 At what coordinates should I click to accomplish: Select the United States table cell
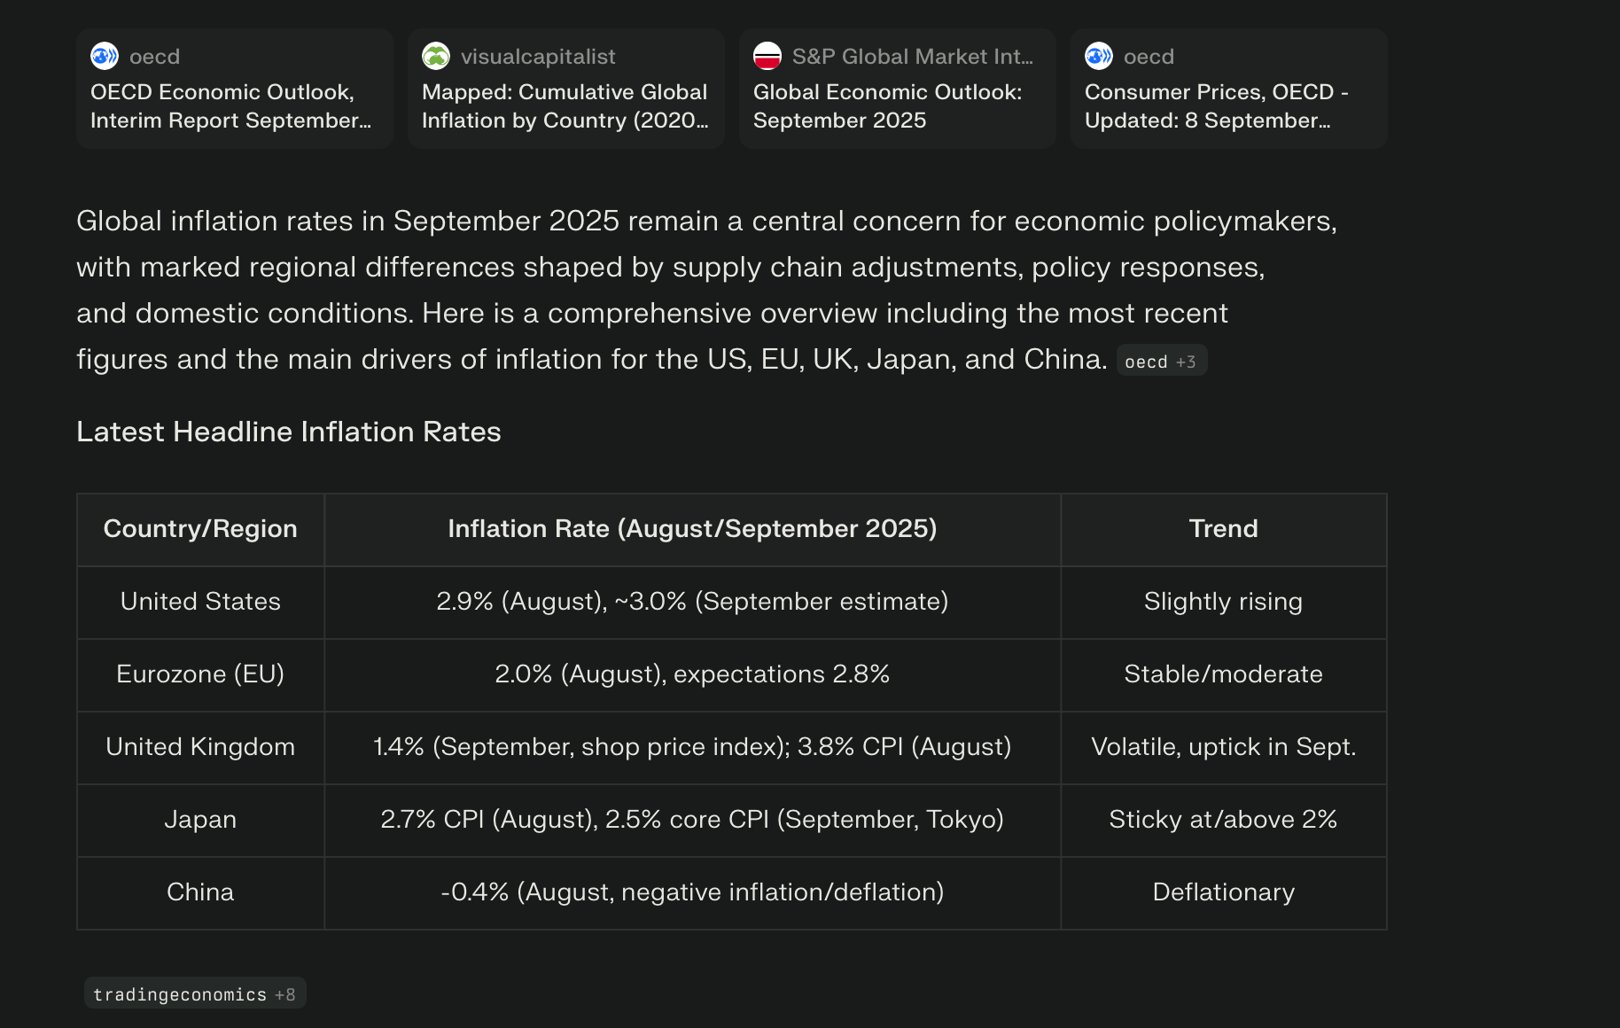click(200, 602)
